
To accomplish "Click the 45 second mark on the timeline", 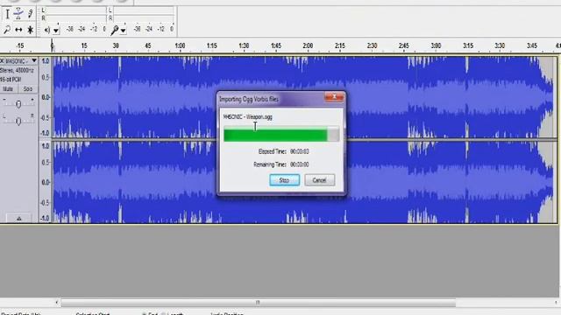I will pos(148,45).
